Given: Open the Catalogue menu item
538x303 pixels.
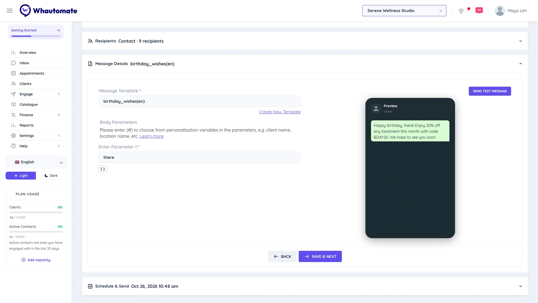Looking at the screenshot, I should coord(36,105).
